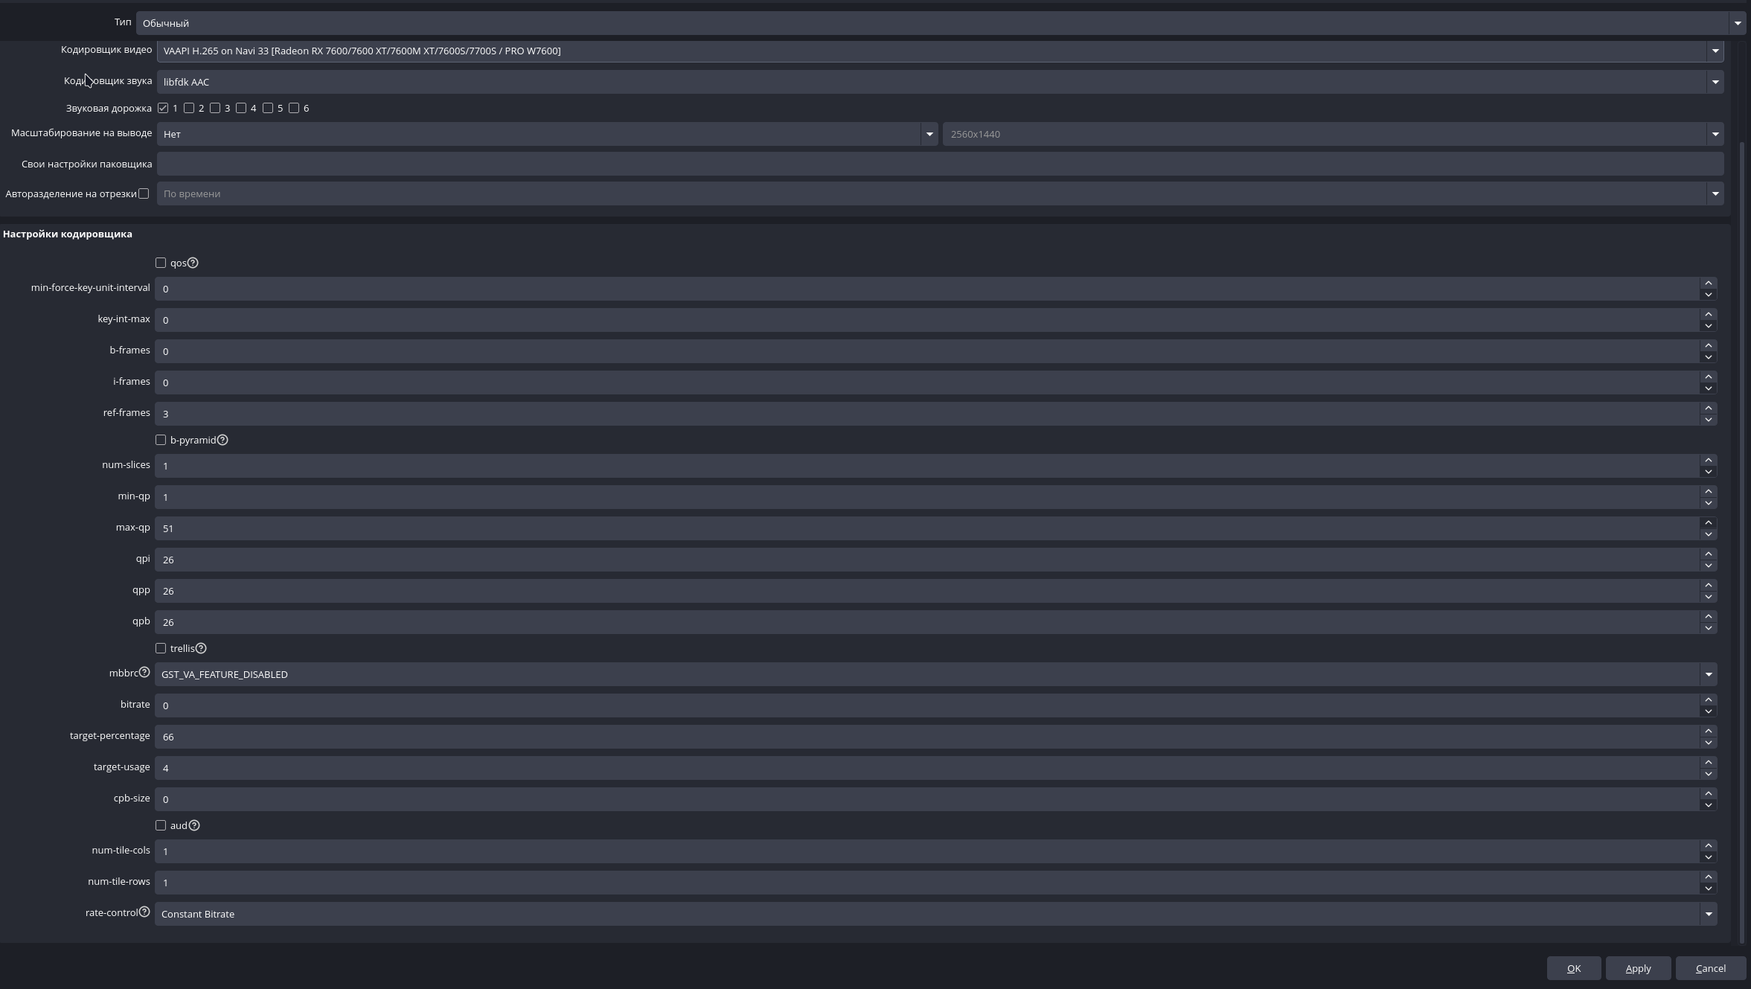Enable auto-split recording checkbox
The width and height of the screenshot is (1751, 989).
point(144,193)
